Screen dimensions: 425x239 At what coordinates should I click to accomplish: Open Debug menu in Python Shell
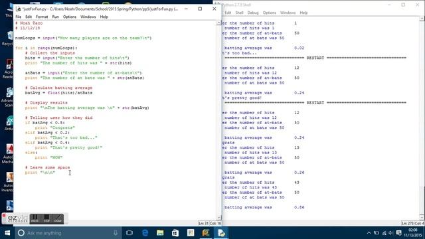point(253,13)
